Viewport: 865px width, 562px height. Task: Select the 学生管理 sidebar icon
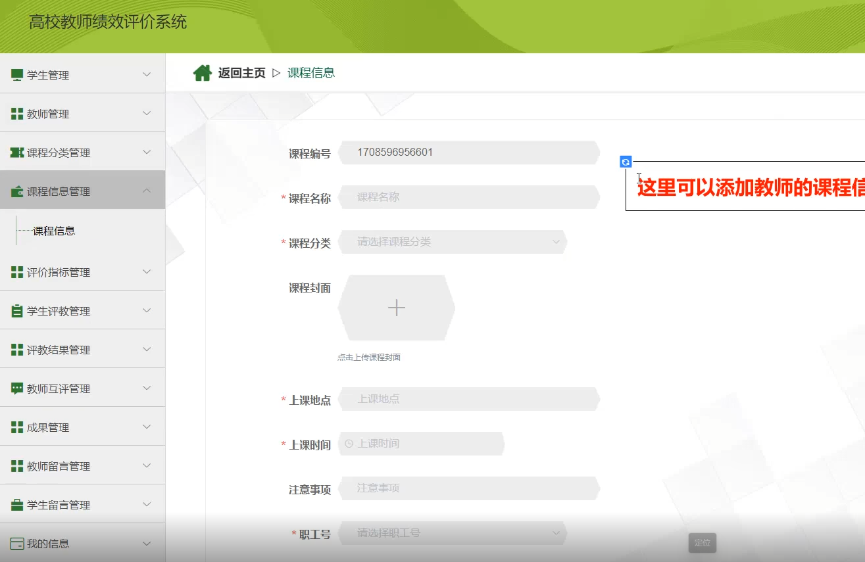[x=16, y=74]
